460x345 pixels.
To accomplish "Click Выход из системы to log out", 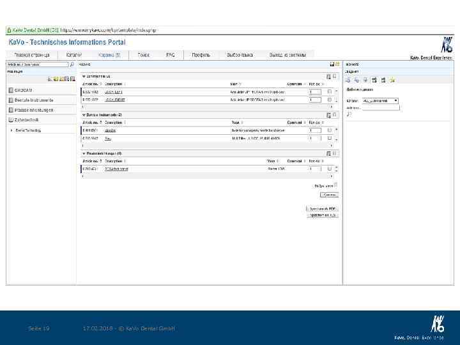I will [x=287, y=55].
